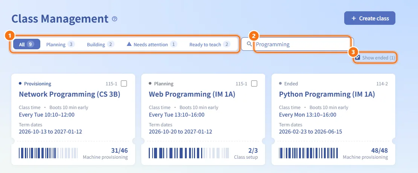418x173 pixels.
Task: Click the 48/48 machine count
Action: [x=380, y=150]
